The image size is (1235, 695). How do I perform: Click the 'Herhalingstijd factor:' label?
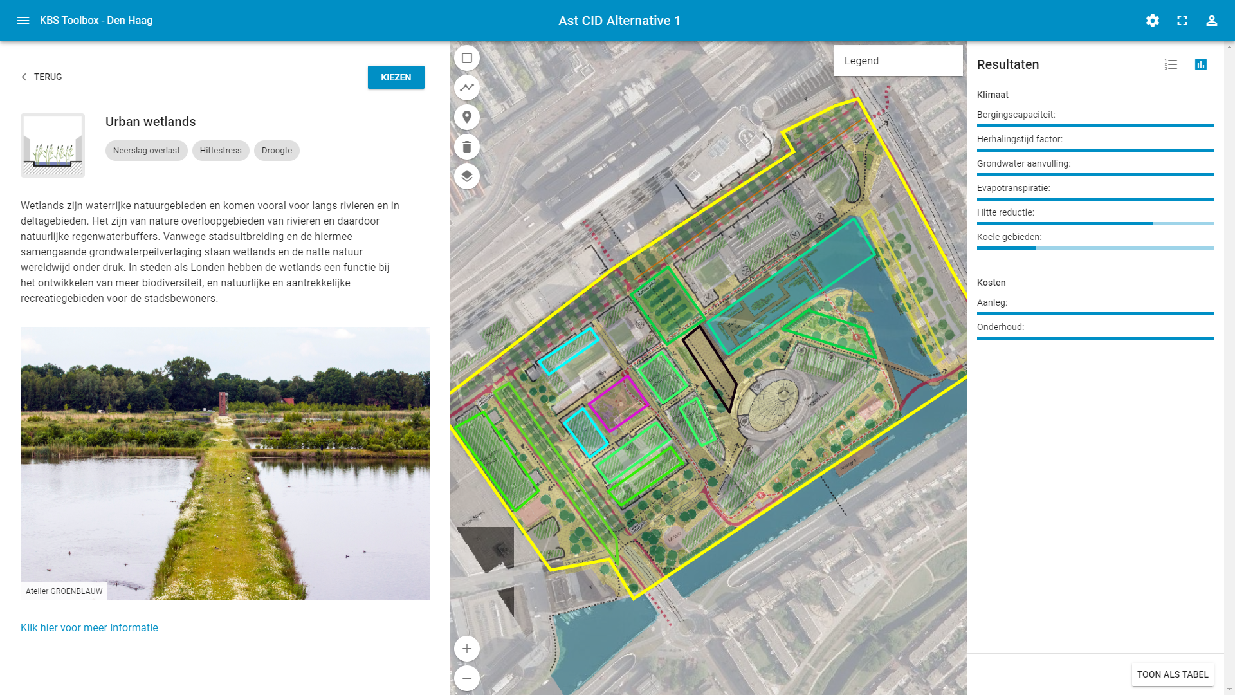click(x=1020, y=139)
